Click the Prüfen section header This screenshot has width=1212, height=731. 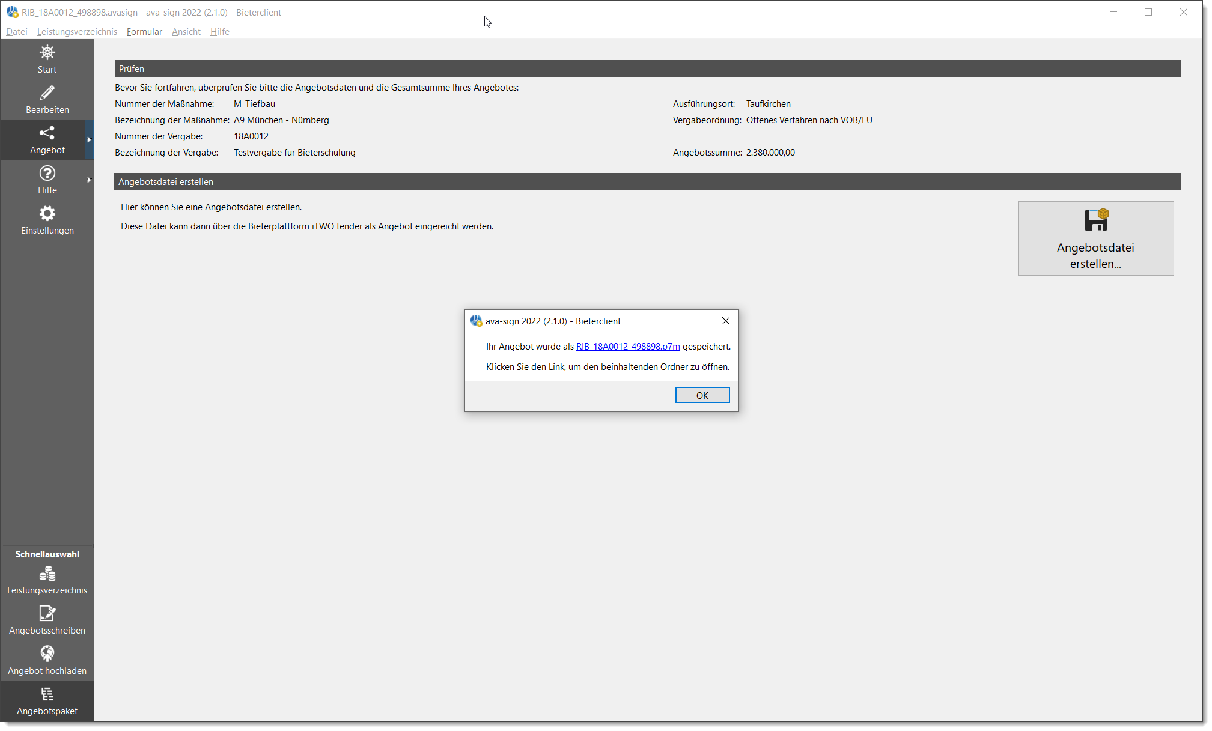coord(647,68)
